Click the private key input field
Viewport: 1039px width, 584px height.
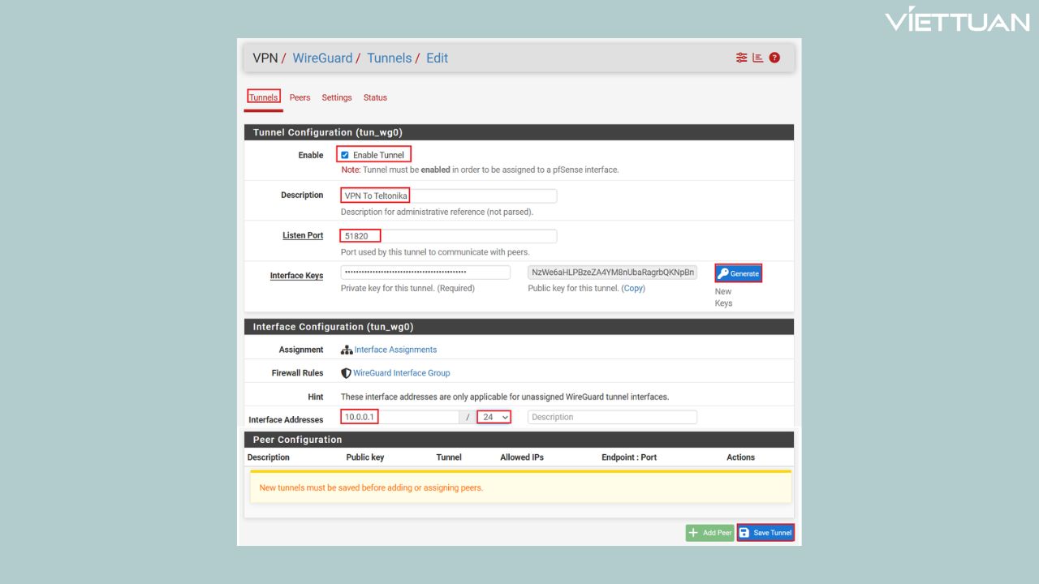425,273
